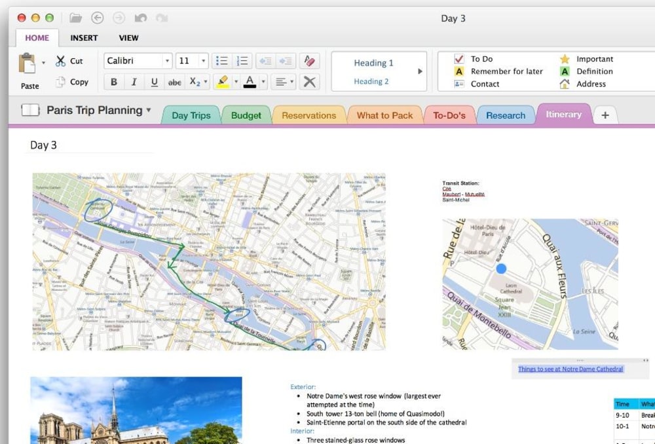Select the Notre Dame cathedral photo
This screenshot has height=444, width=655.
[x=136, y=410]
